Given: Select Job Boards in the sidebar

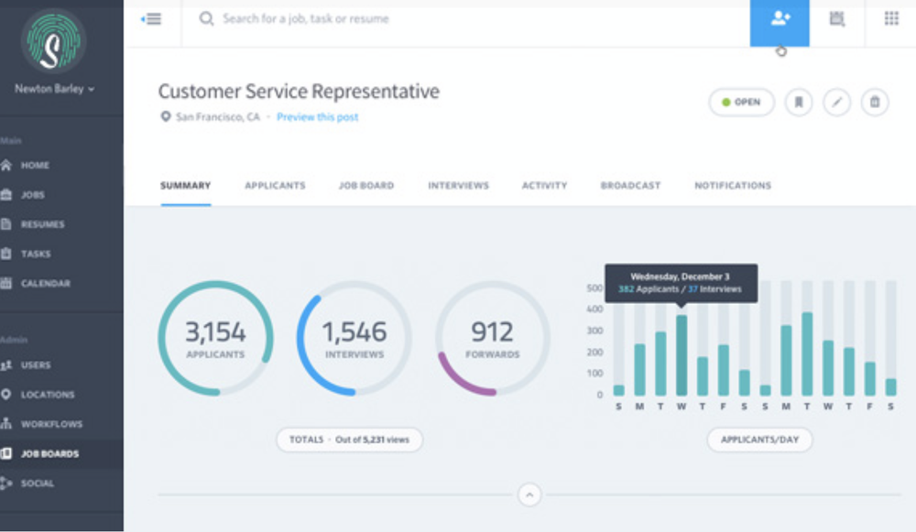Looking at the screenshot, I should click(61, 454).
